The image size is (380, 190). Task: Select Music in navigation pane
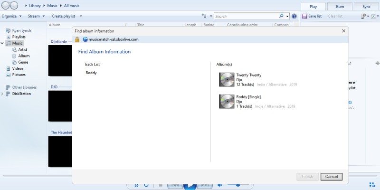click(x=17, y=43)
